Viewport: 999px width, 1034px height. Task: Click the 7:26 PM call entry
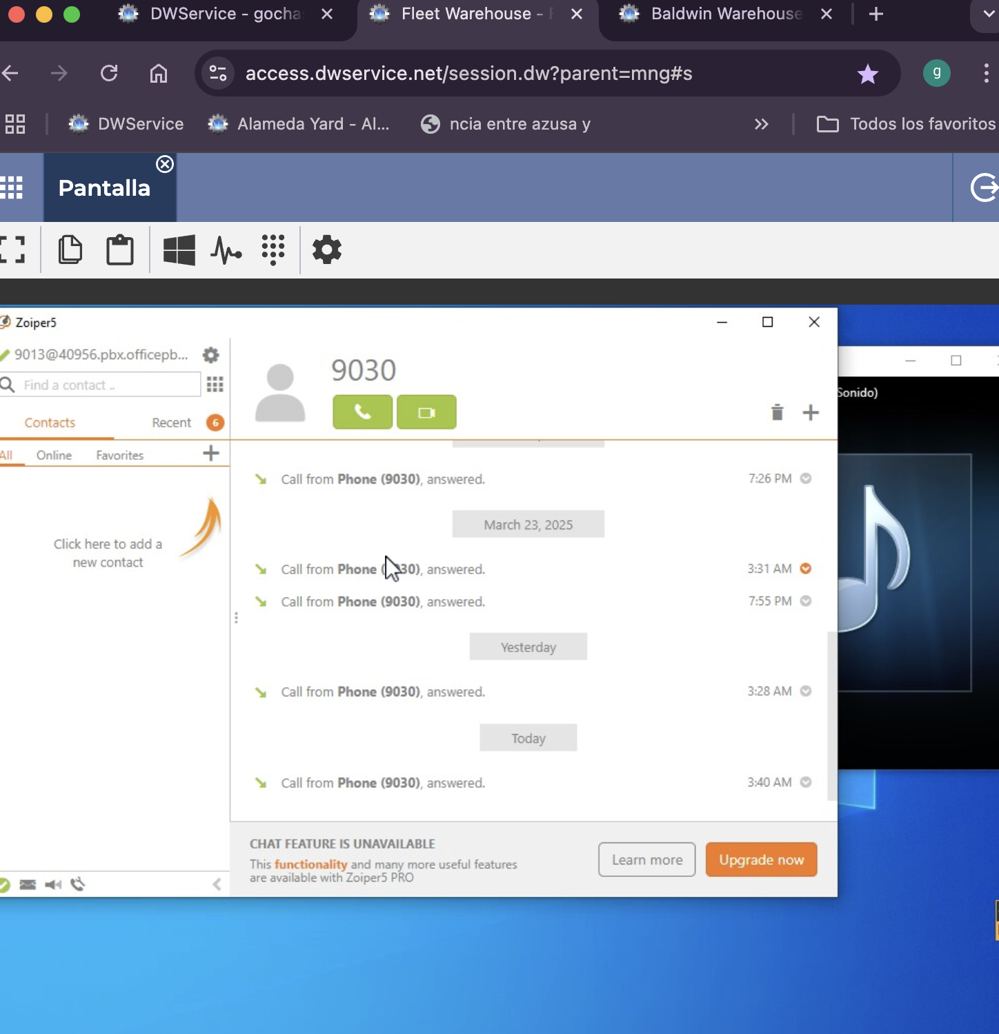pos(533,479)
